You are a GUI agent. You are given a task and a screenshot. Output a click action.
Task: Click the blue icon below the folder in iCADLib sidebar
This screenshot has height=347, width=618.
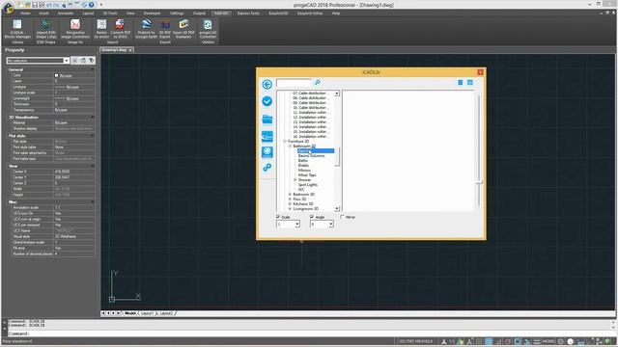pyautogui.click(x=267, y=136)
